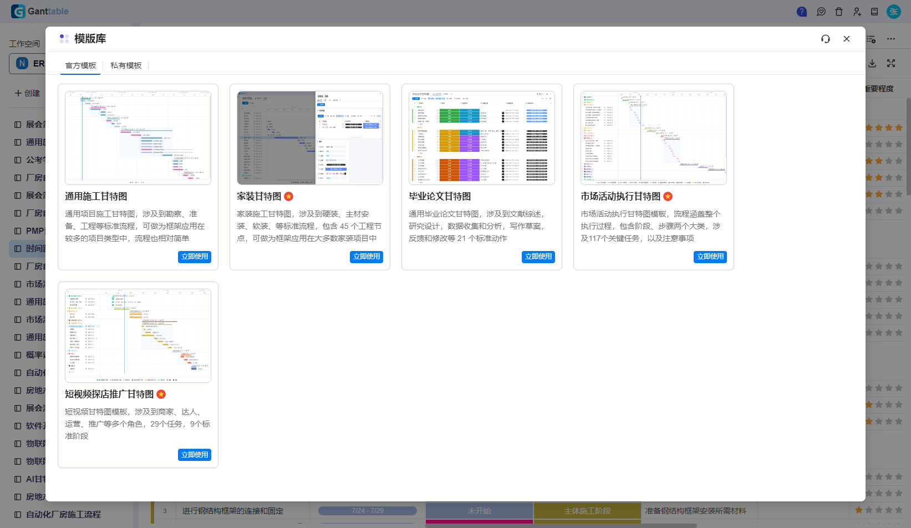Click the red star badge beside 家装甘特图
Screen dimensions: 911x528
288,196
